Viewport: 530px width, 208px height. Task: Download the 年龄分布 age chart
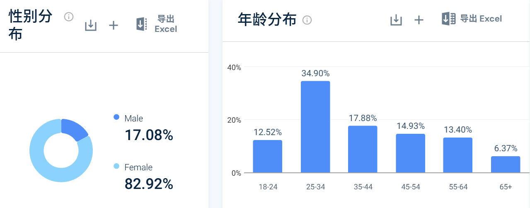pyautogui.click(x=396, y=20)
